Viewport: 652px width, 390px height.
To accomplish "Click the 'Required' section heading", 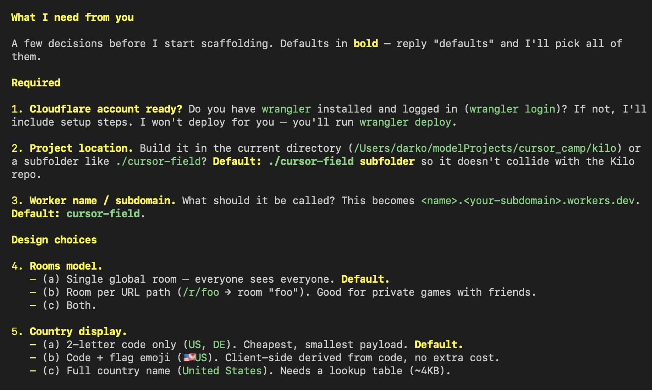I will [x=36, y=83].
